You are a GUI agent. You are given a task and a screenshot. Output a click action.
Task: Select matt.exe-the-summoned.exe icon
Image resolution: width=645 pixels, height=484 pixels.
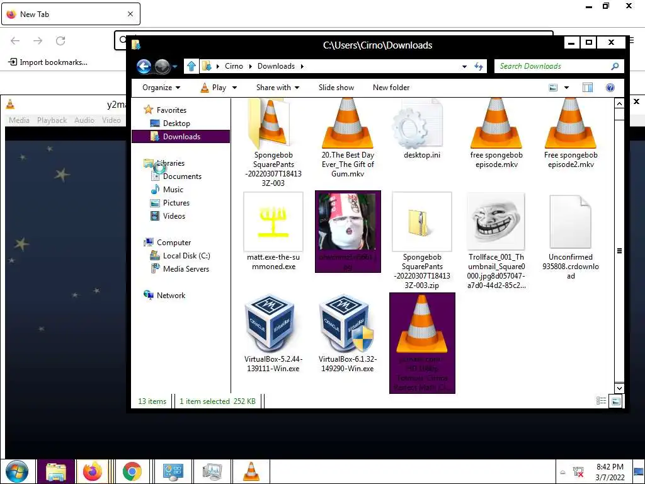pyautogui.click(x=273, y=221)
